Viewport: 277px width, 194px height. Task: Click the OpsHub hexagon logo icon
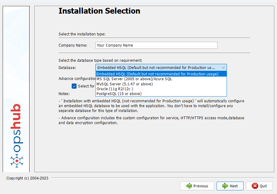(17, 160)
